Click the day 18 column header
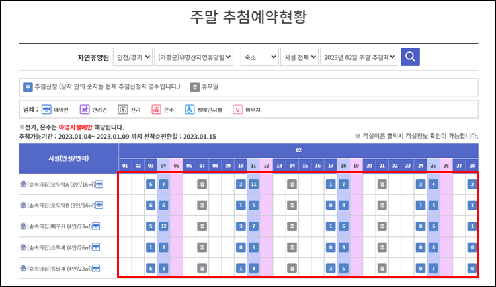Viewport: 496px width, 287px height. click(x=343, y=166)
